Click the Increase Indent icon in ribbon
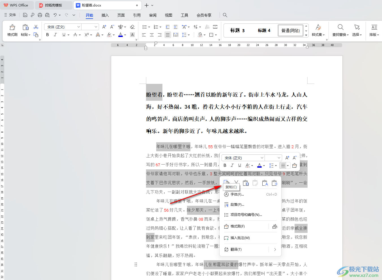 [x=175, y=27]
